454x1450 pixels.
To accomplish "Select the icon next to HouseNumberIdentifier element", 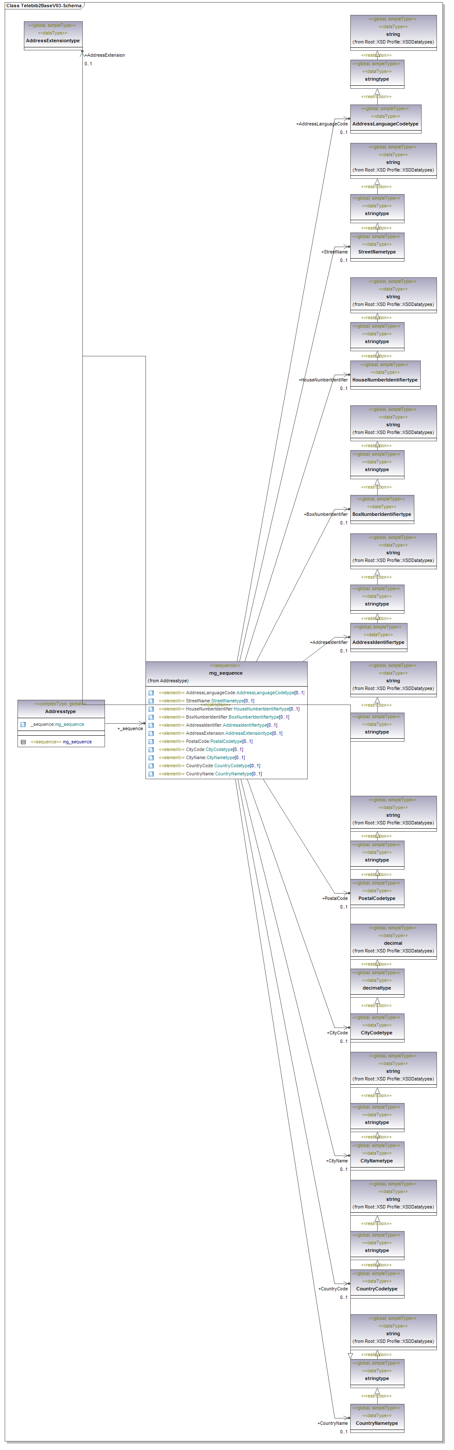I will tap(151, 709).
